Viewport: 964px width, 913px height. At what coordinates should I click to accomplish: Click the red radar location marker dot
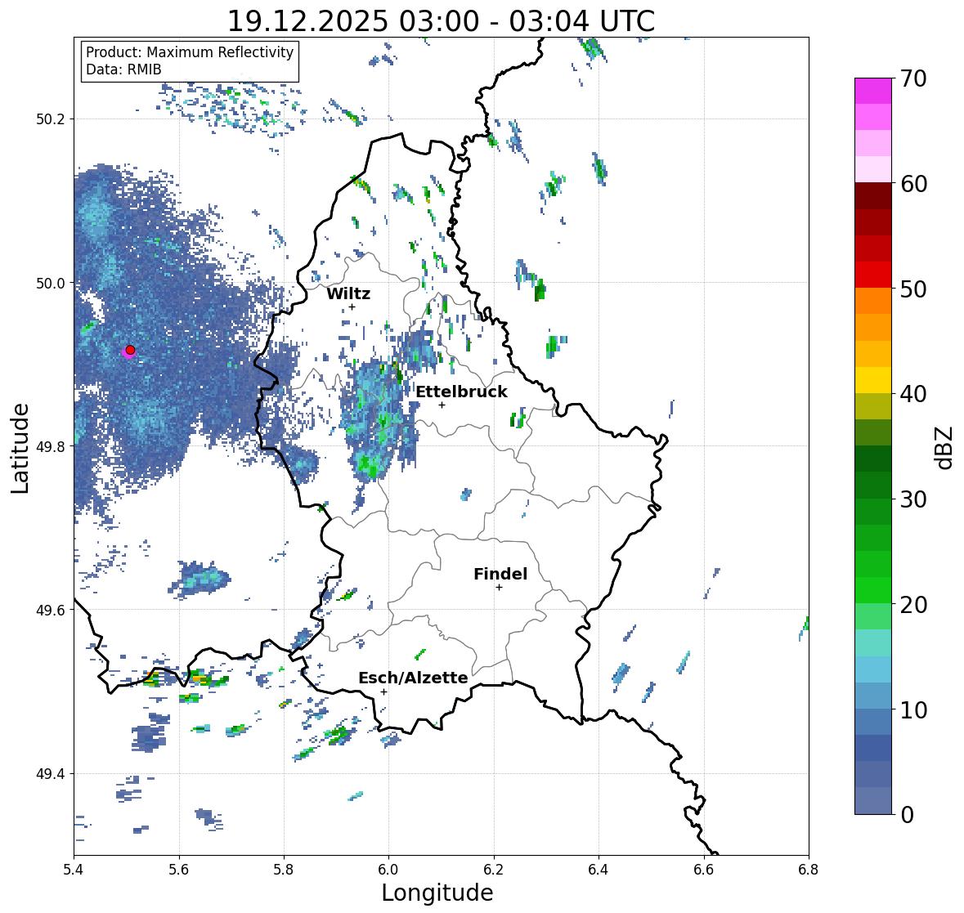[x=130, y=350]
